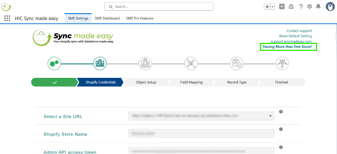Click the Object Setup laptop step icon

pyautogui.click(x=146, y=64)
